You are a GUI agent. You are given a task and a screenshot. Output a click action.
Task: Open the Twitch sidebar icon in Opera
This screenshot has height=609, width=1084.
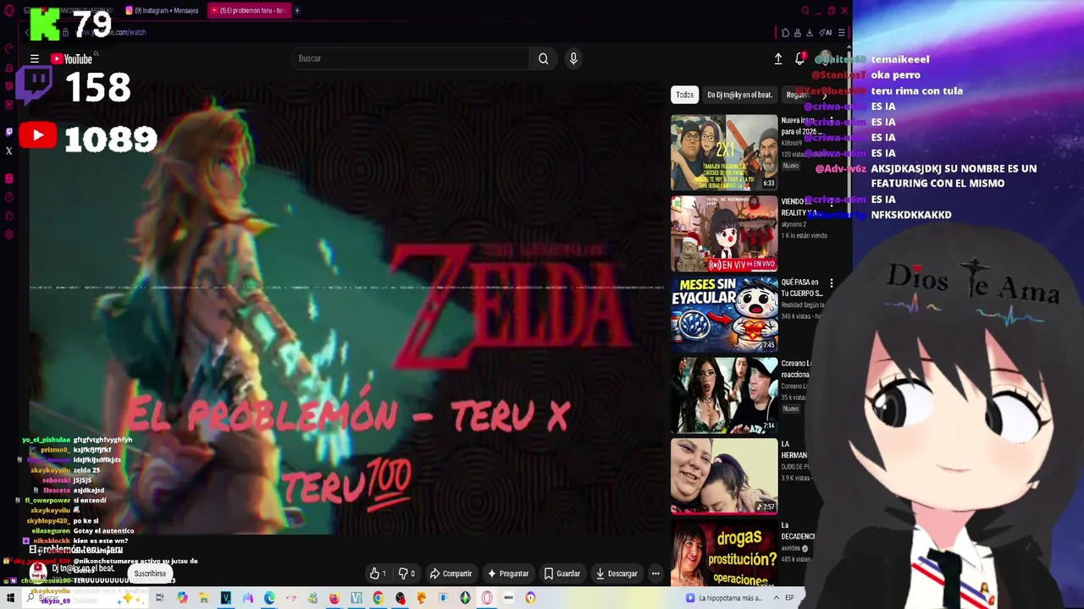[9, 132]
